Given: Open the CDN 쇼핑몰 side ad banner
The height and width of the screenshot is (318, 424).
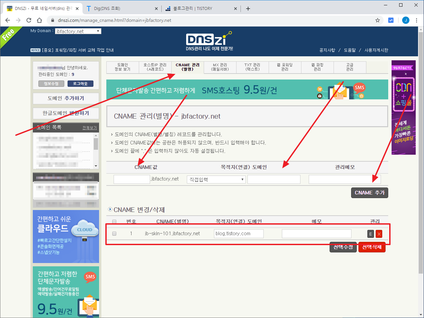Looking at the screenshot, I should tap(403, 108).
